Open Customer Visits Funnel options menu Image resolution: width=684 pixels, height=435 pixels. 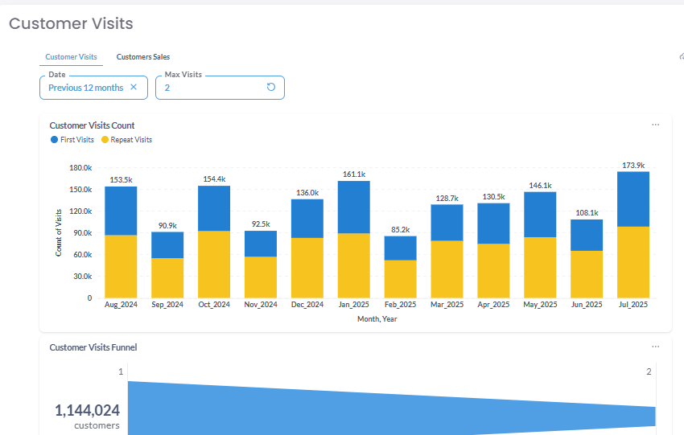pyautogui.click(x=655, y=347)
